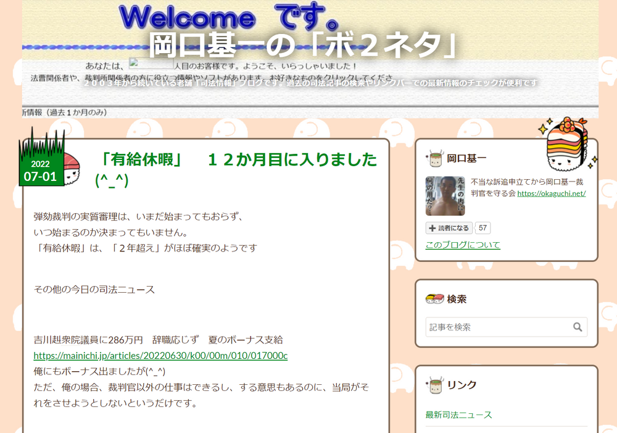The image size is (617, 433).
Task: Click the pudding icon beside リンク heading
Action: pyautogui.click(x=435, y=385)
